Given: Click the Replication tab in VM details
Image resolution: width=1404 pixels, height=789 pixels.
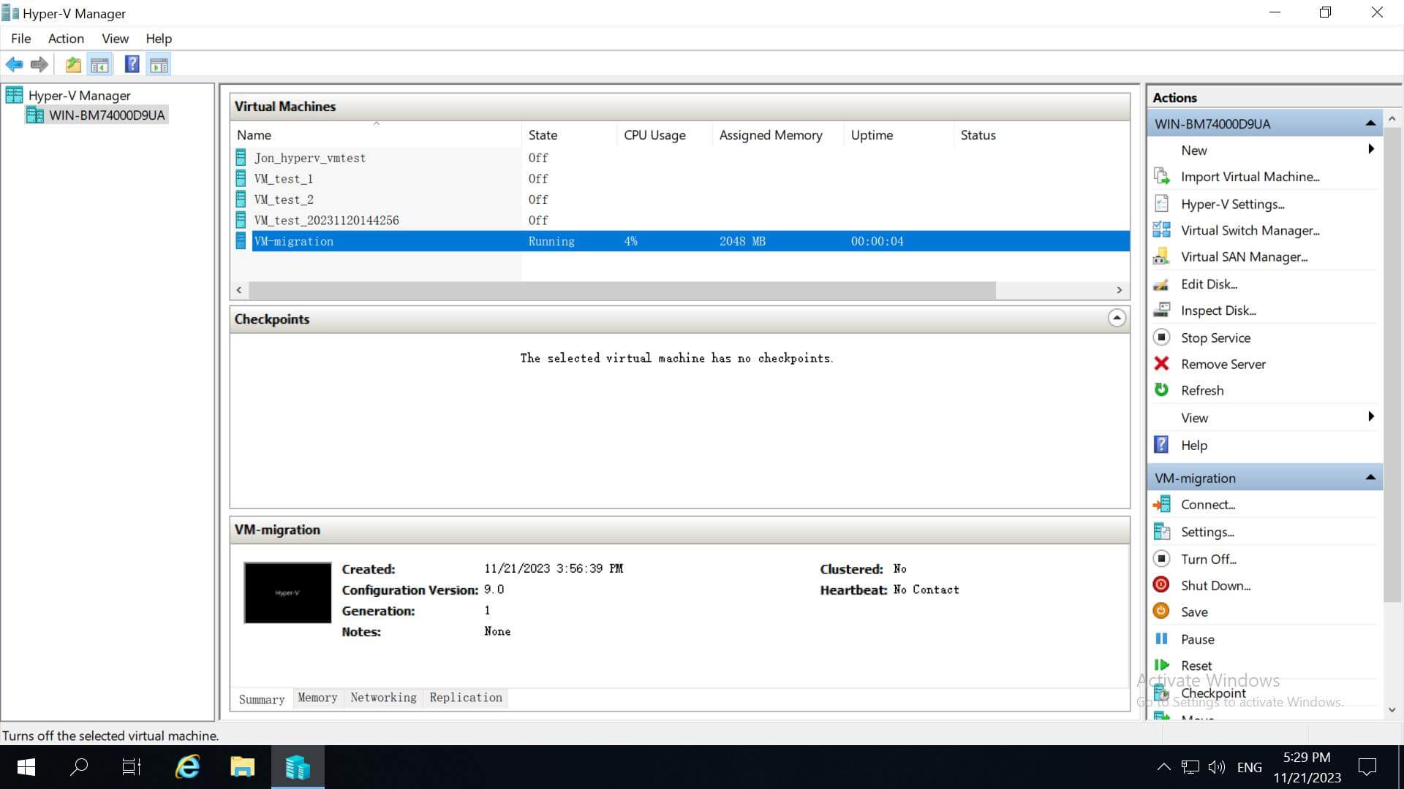Looking at the screenshot, I should point(466,698).
